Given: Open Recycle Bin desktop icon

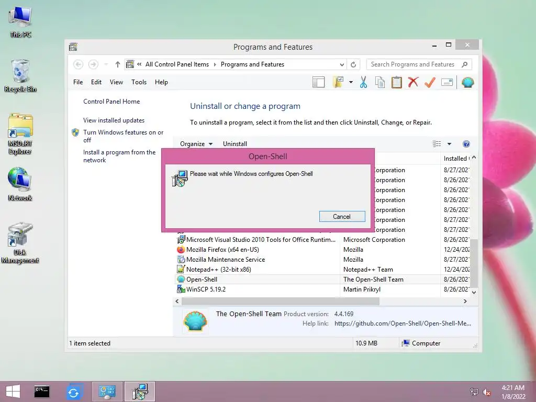Looking at the screenshot, I should coord(20,76).
